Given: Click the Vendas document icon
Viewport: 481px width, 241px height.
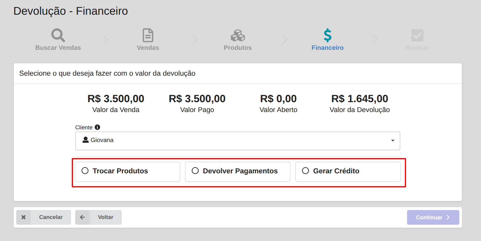Looking at the screenshot, I should (148, 35).
